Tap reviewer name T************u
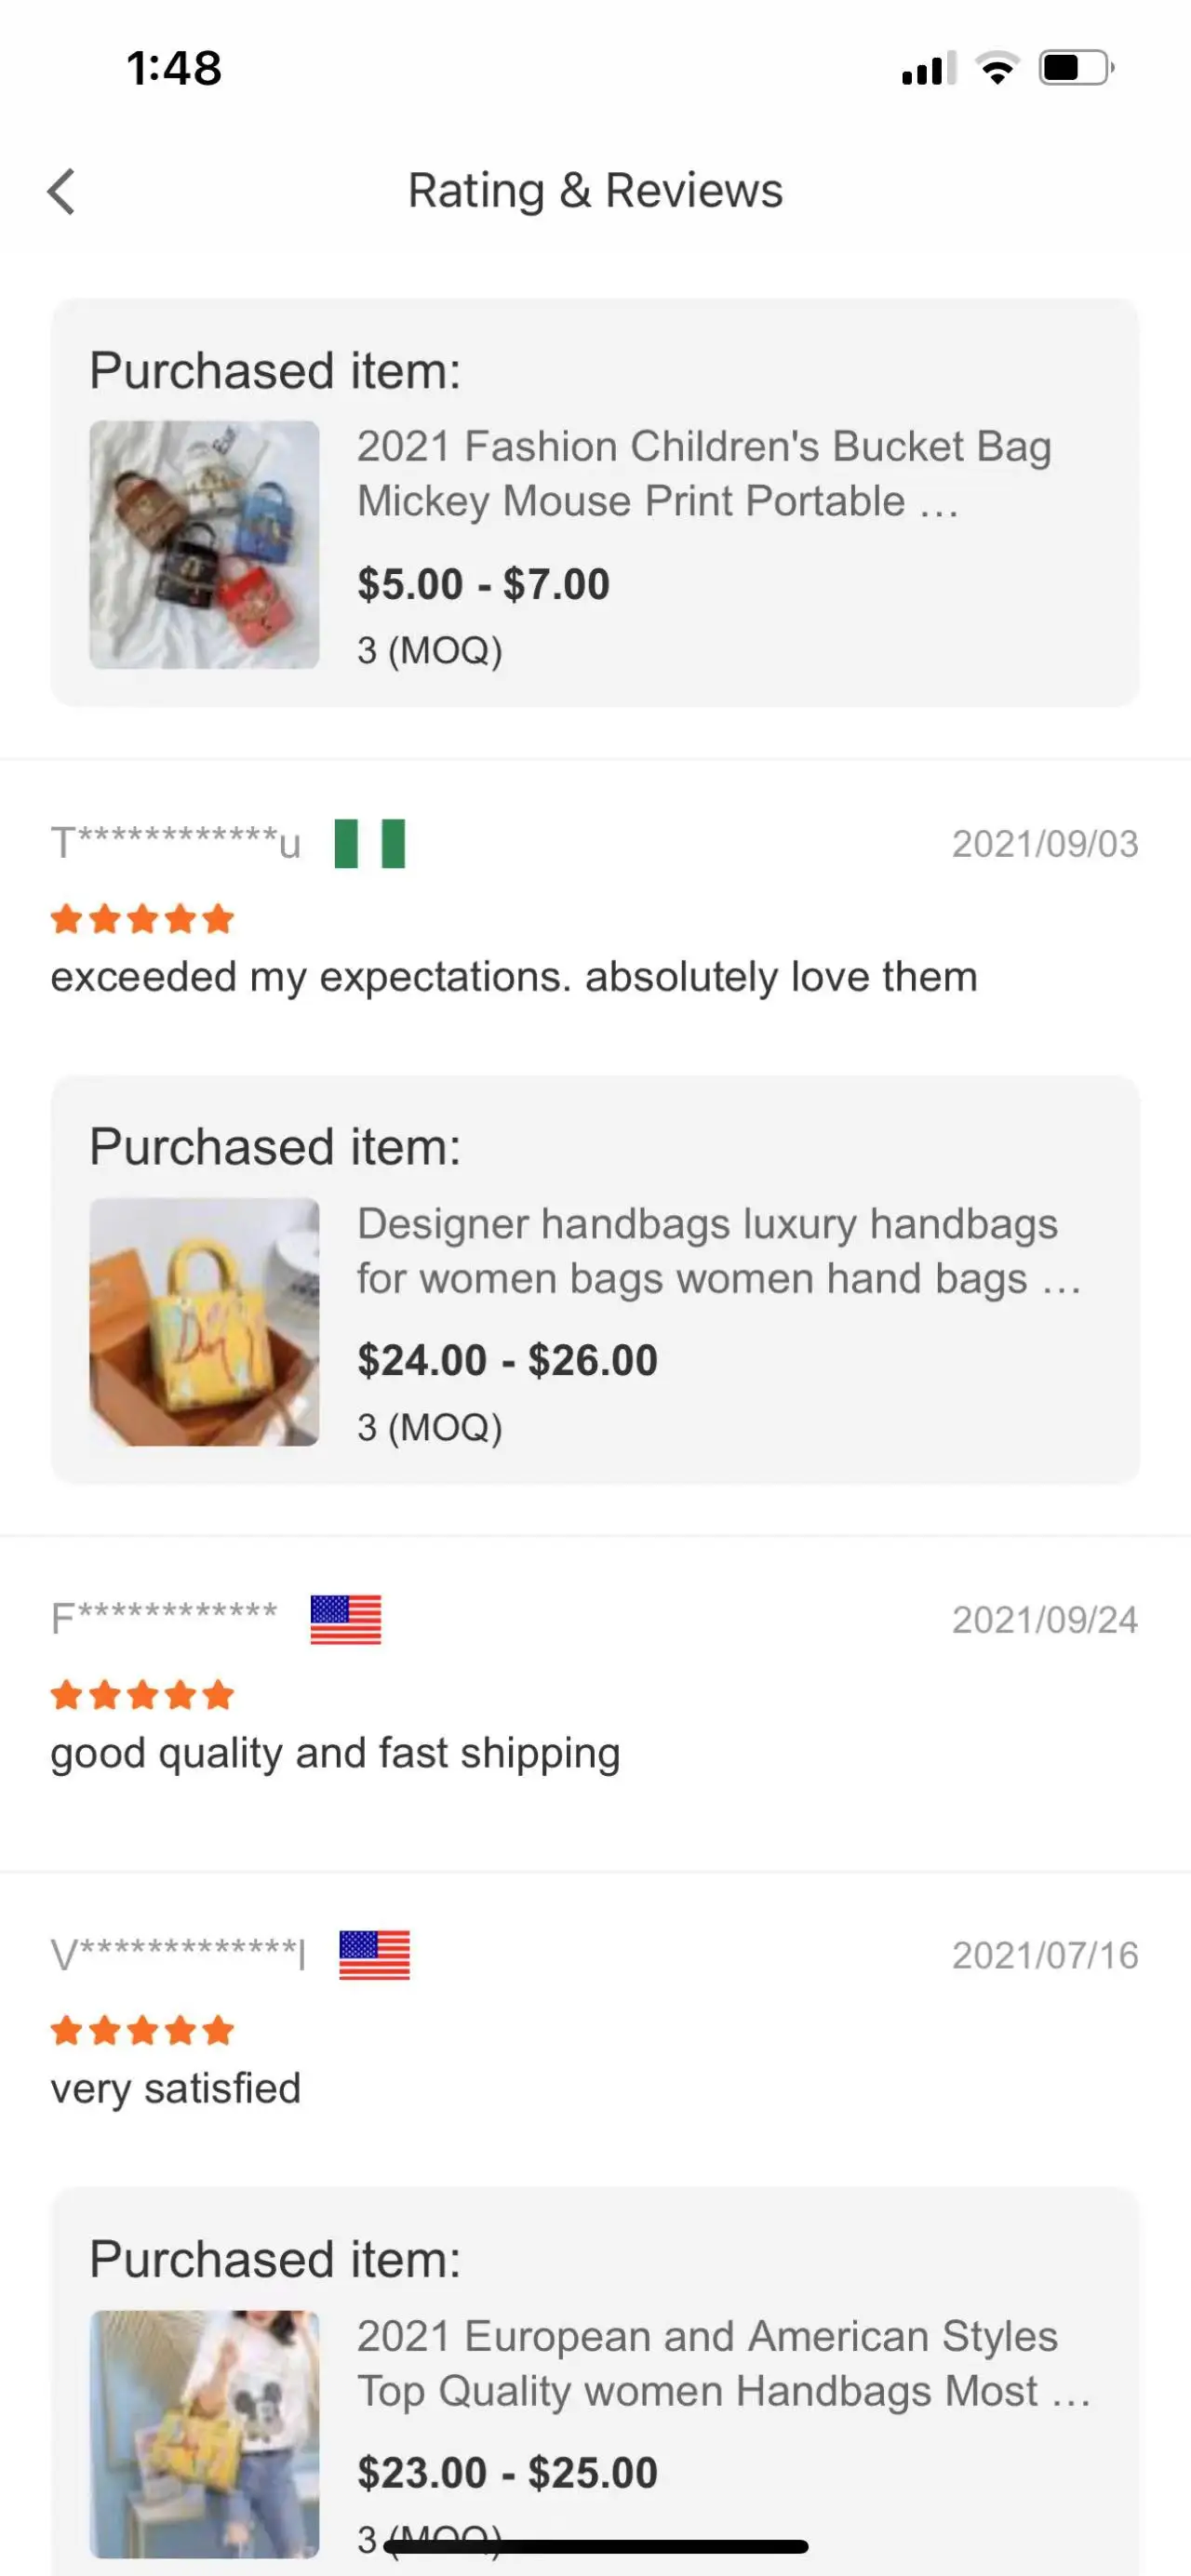The height and width of the screenshot is (2576, 1191). (x=176, y=843)
